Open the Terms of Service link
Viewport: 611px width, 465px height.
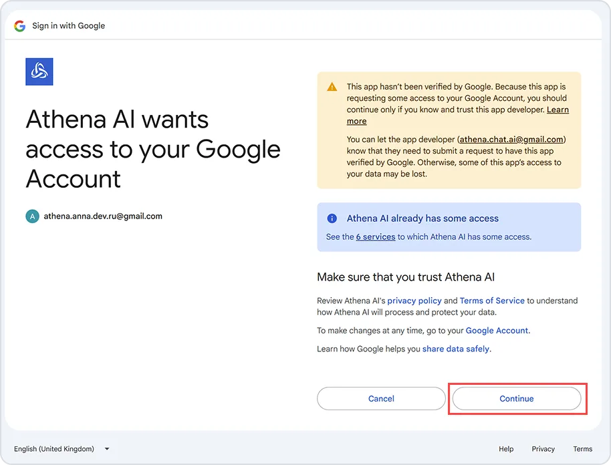pyautogui.click(x=492, y=301)
